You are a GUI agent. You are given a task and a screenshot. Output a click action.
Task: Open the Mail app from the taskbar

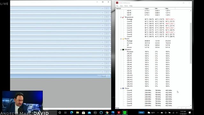[x=89, y=112]
